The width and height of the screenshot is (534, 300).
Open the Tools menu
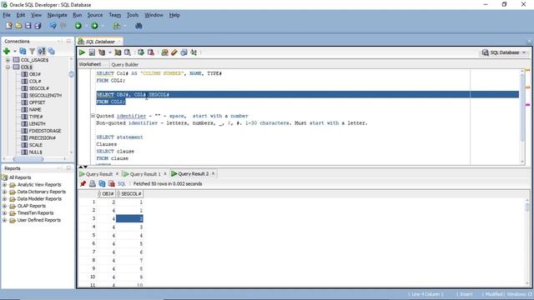click(133, 15)
